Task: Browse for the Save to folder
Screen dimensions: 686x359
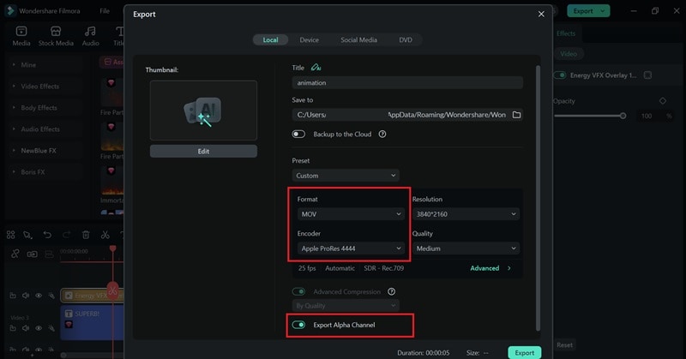Action: [516, 115]
